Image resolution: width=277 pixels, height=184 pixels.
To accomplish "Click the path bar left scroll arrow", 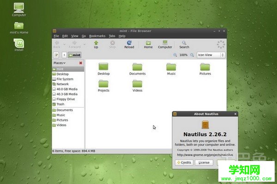I will [x=64, y=55].
